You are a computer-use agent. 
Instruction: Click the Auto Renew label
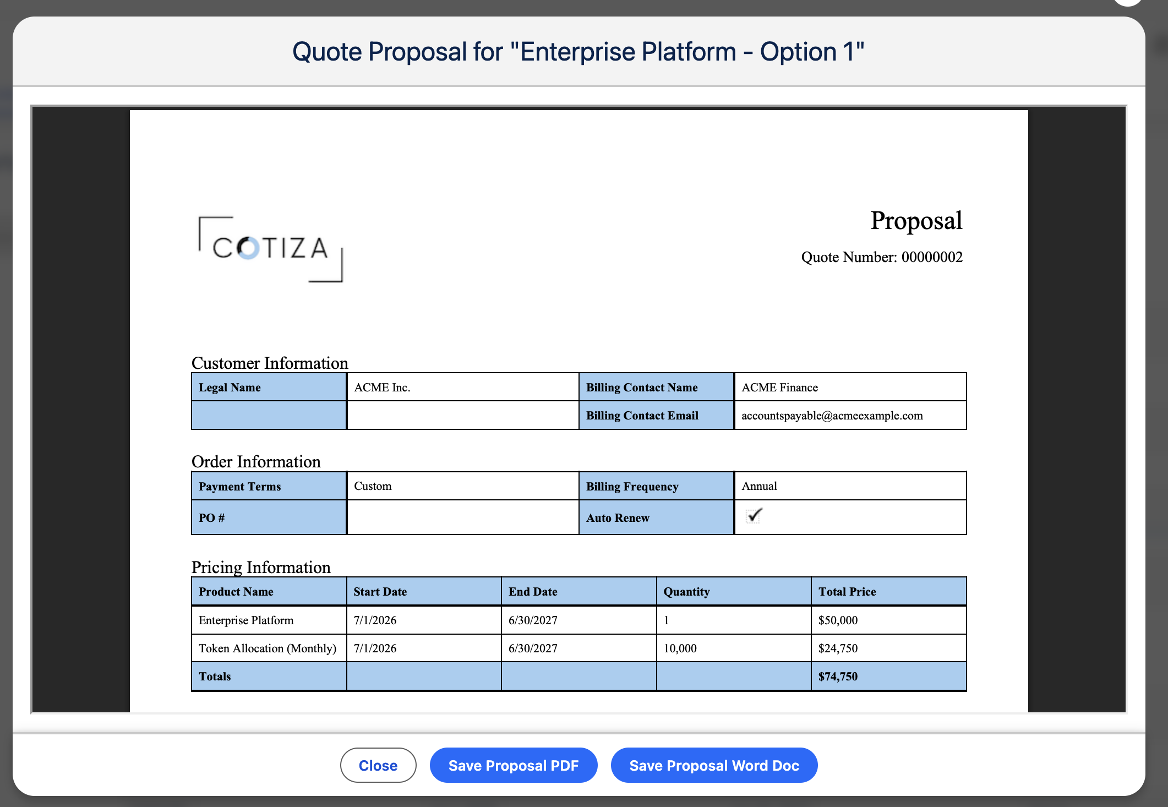coord(618,518)
